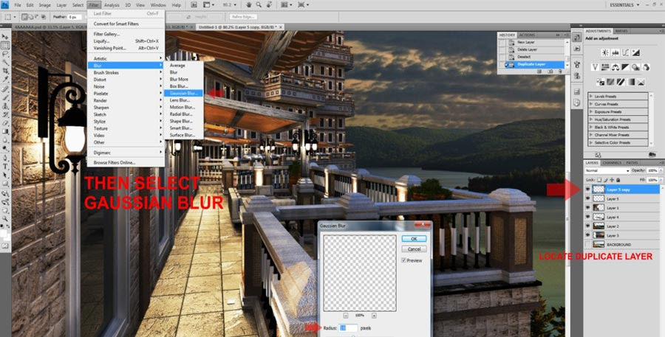The width and height of the screenshot is (665, 337).
Task: Select the Crop tool in toolbox
Action: [x=5, y=71]
